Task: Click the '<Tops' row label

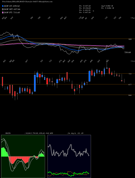Action: click(x=133, y=18)
